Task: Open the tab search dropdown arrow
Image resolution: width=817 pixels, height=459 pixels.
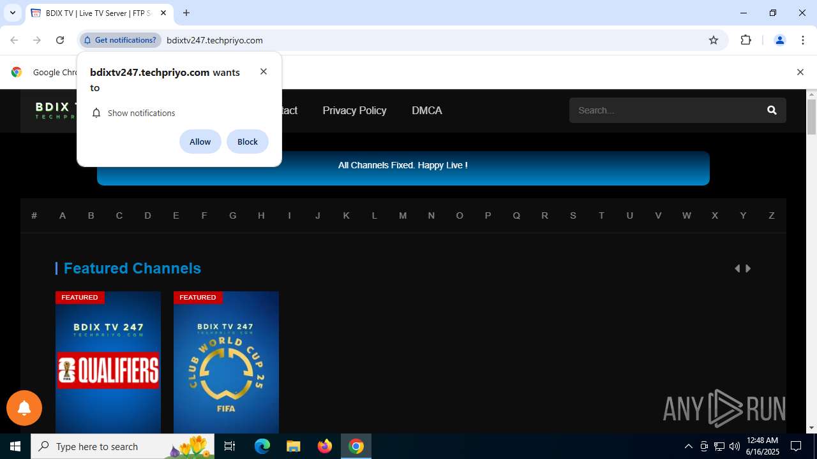Action: [x=12, y=13]
